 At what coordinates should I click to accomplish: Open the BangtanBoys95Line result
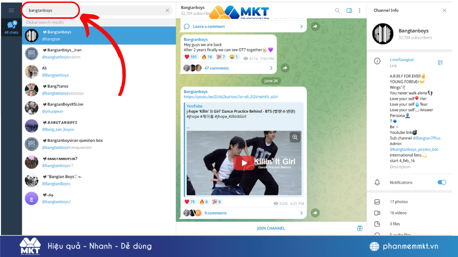coord(99,108)
